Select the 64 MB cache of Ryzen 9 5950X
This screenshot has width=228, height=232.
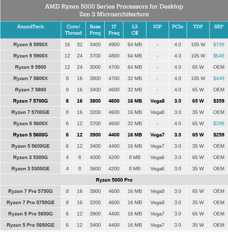pyautogui.click(x=135, y=44)
